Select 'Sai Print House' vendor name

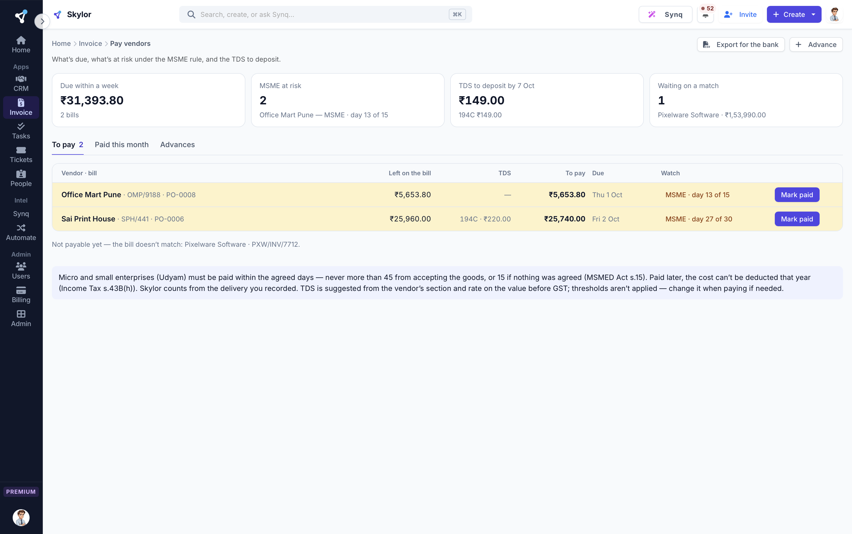tap(88, 219)
